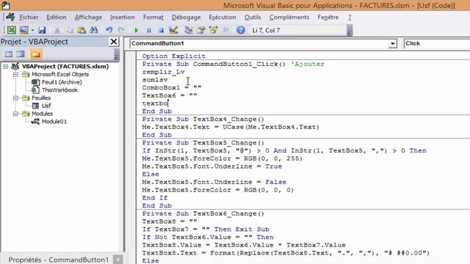The width and height of the screenshot is (470, 264).
Task: Click the remplir_Lv code line
Action: [163, 72]
